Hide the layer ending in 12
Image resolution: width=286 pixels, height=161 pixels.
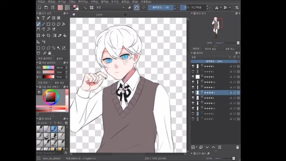click(x=193, y=103)
